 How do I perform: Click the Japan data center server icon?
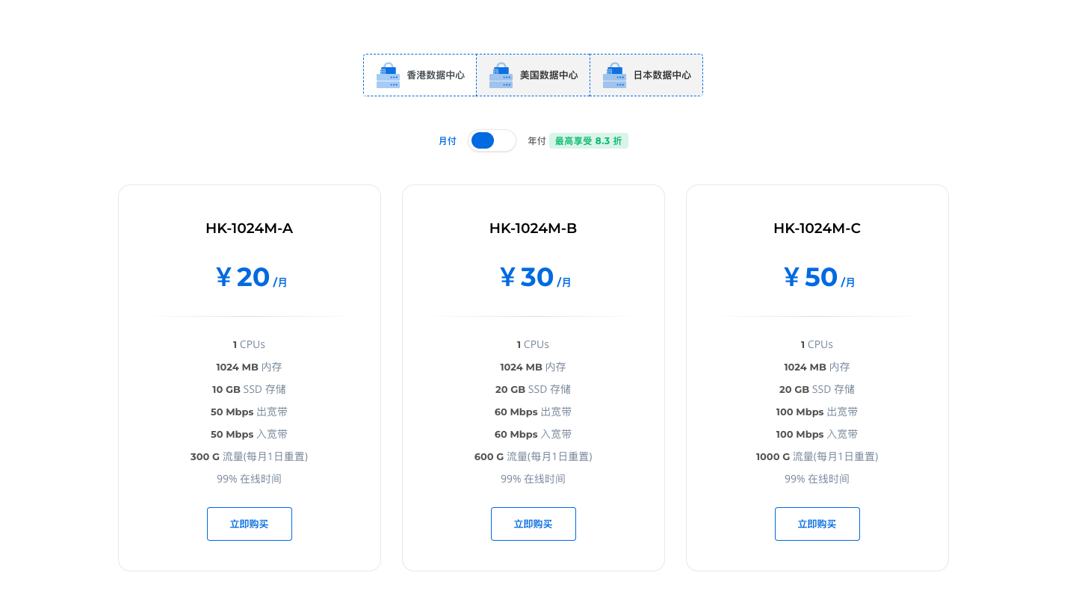[614, 75]
